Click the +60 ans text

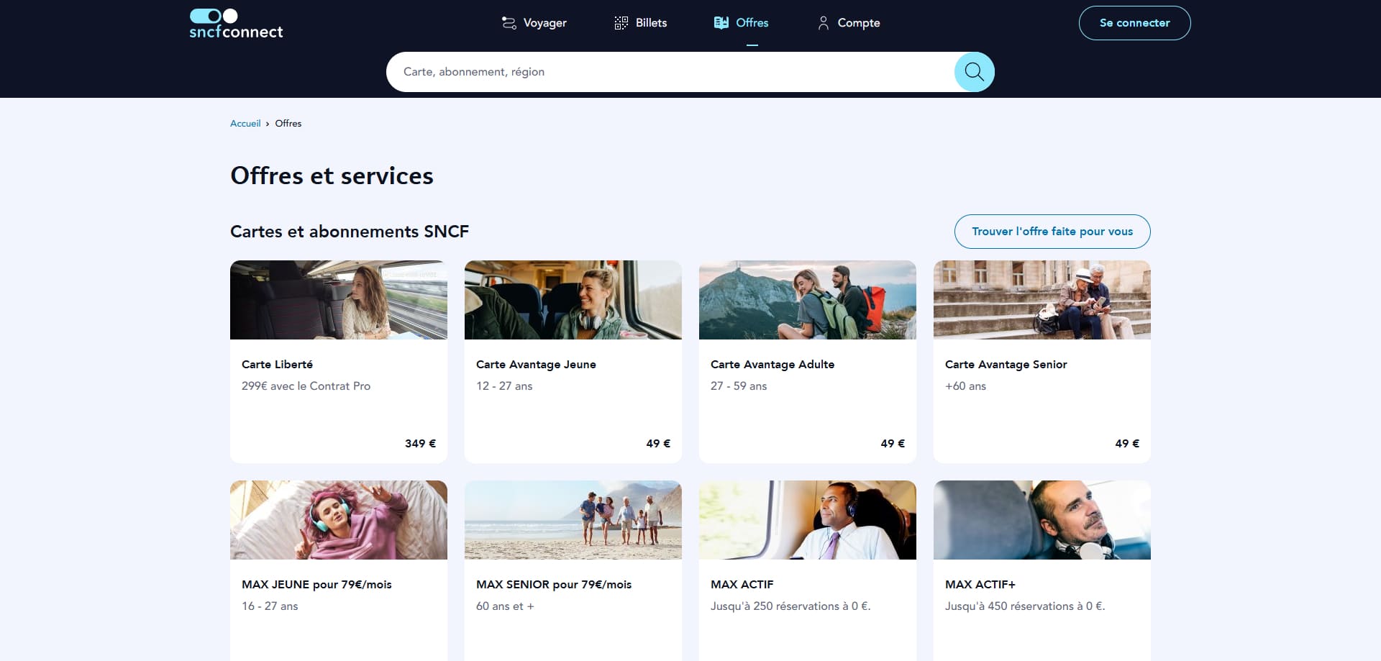[x=965, y=386]
